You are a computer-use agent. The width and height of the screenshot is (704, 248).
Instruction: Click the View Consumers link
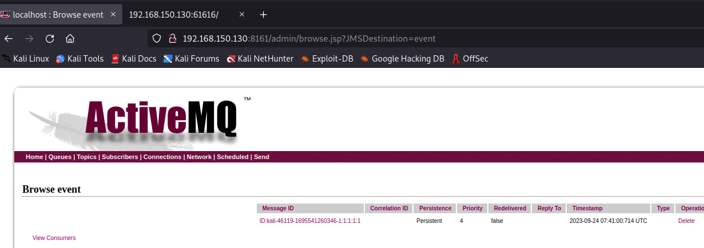[x=54, y=238]
